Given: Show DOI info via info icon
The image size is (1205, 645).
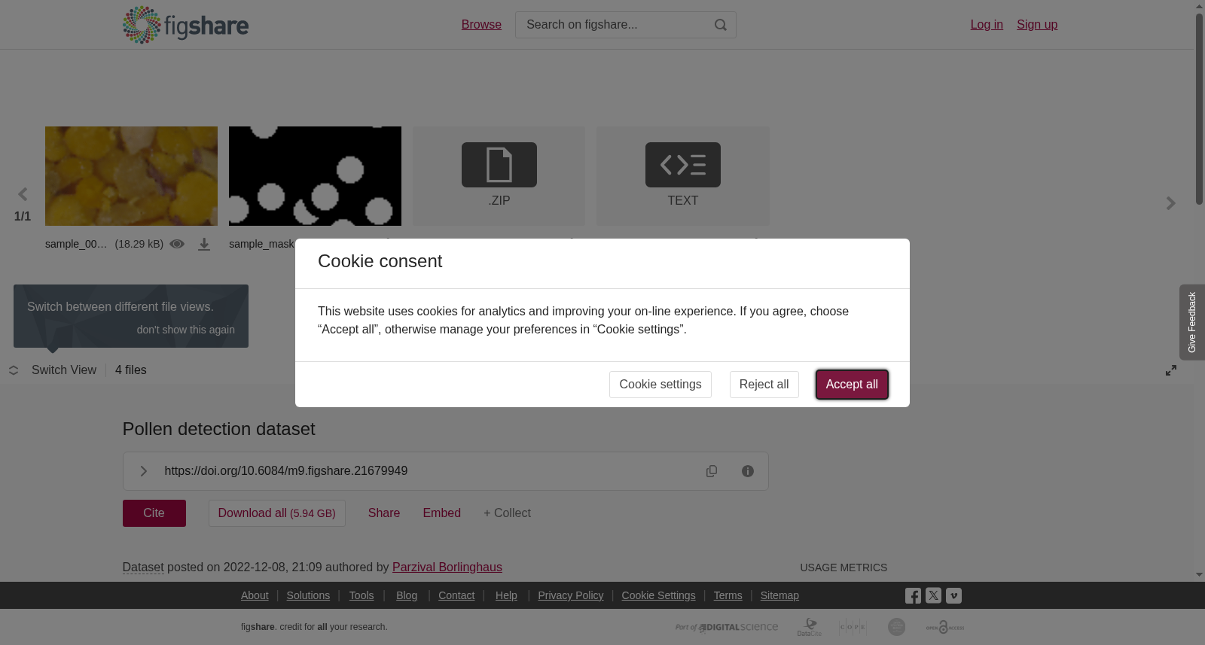Looking at the screenshot, I should click(748, 471).
